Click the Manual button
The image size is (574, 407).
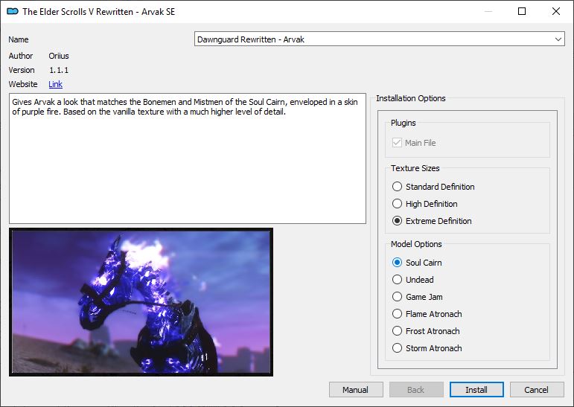tap(356, 390)
